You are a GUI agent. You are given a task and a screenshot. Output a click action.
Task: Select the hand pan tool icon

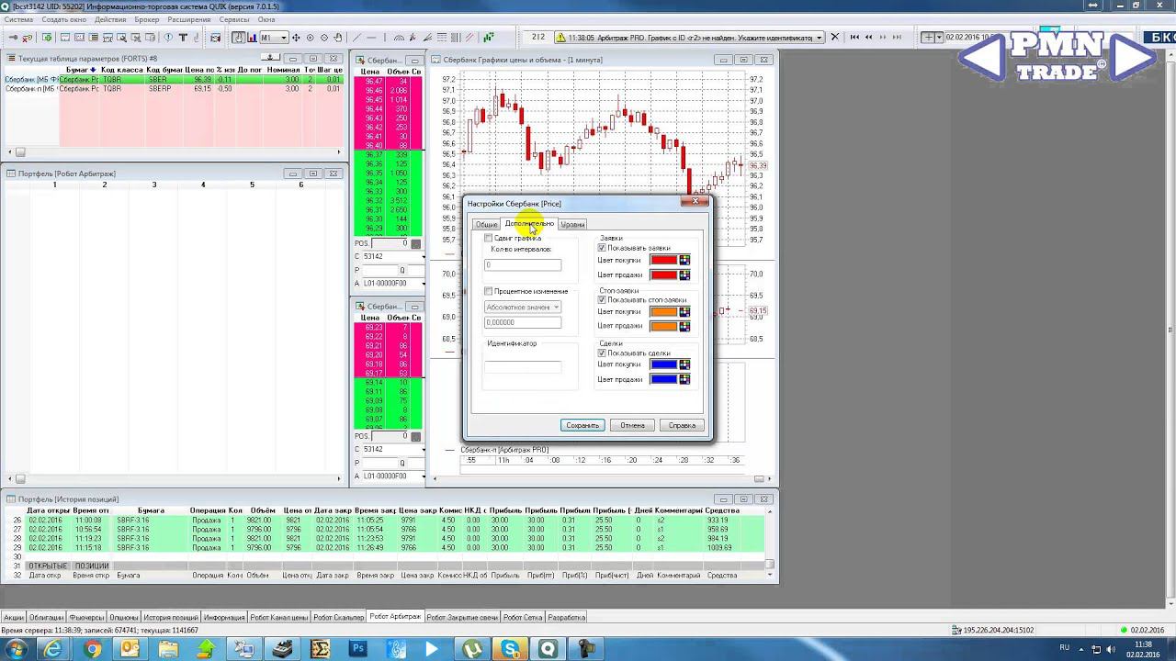[338, 38]
